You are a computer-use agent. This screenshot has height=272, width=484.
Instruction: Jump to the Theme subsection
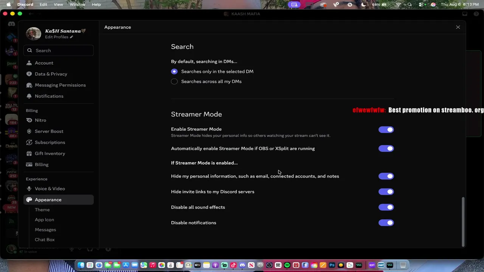click(42, 210)
